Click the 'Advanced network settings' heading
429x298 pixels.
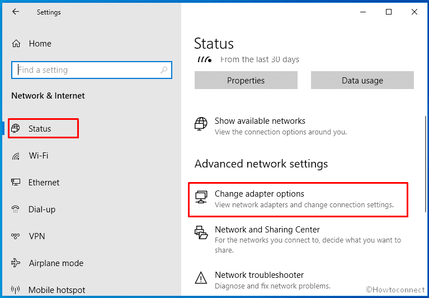(261, 164)
